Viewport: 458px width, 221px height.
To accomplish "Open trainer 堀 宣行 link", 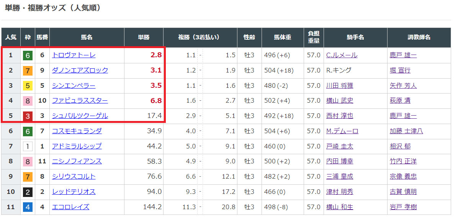I will (x=400, y=70).
